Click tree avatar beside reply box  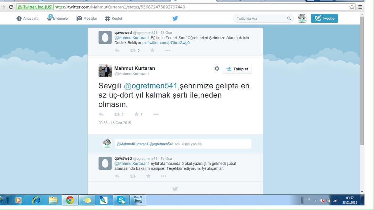pos(107,144)
